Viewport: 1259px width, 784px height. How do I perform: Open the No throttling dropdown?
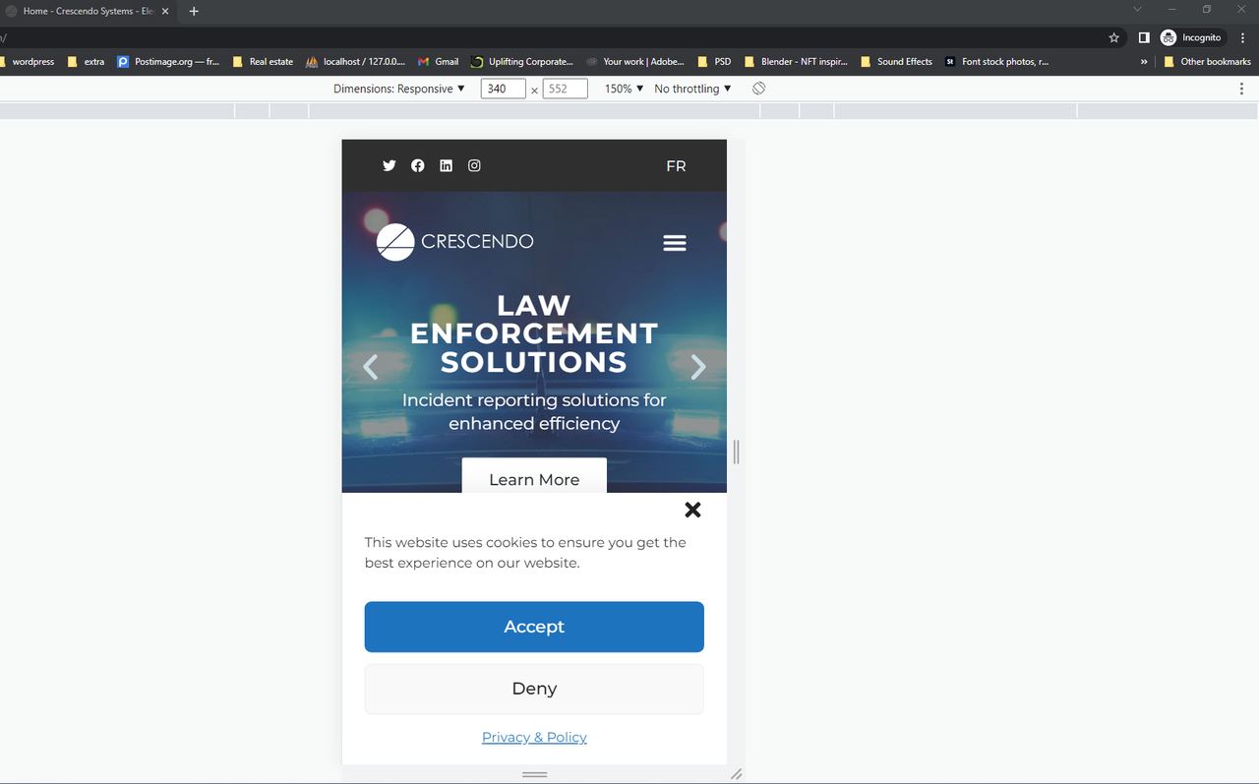coord(693,89)
